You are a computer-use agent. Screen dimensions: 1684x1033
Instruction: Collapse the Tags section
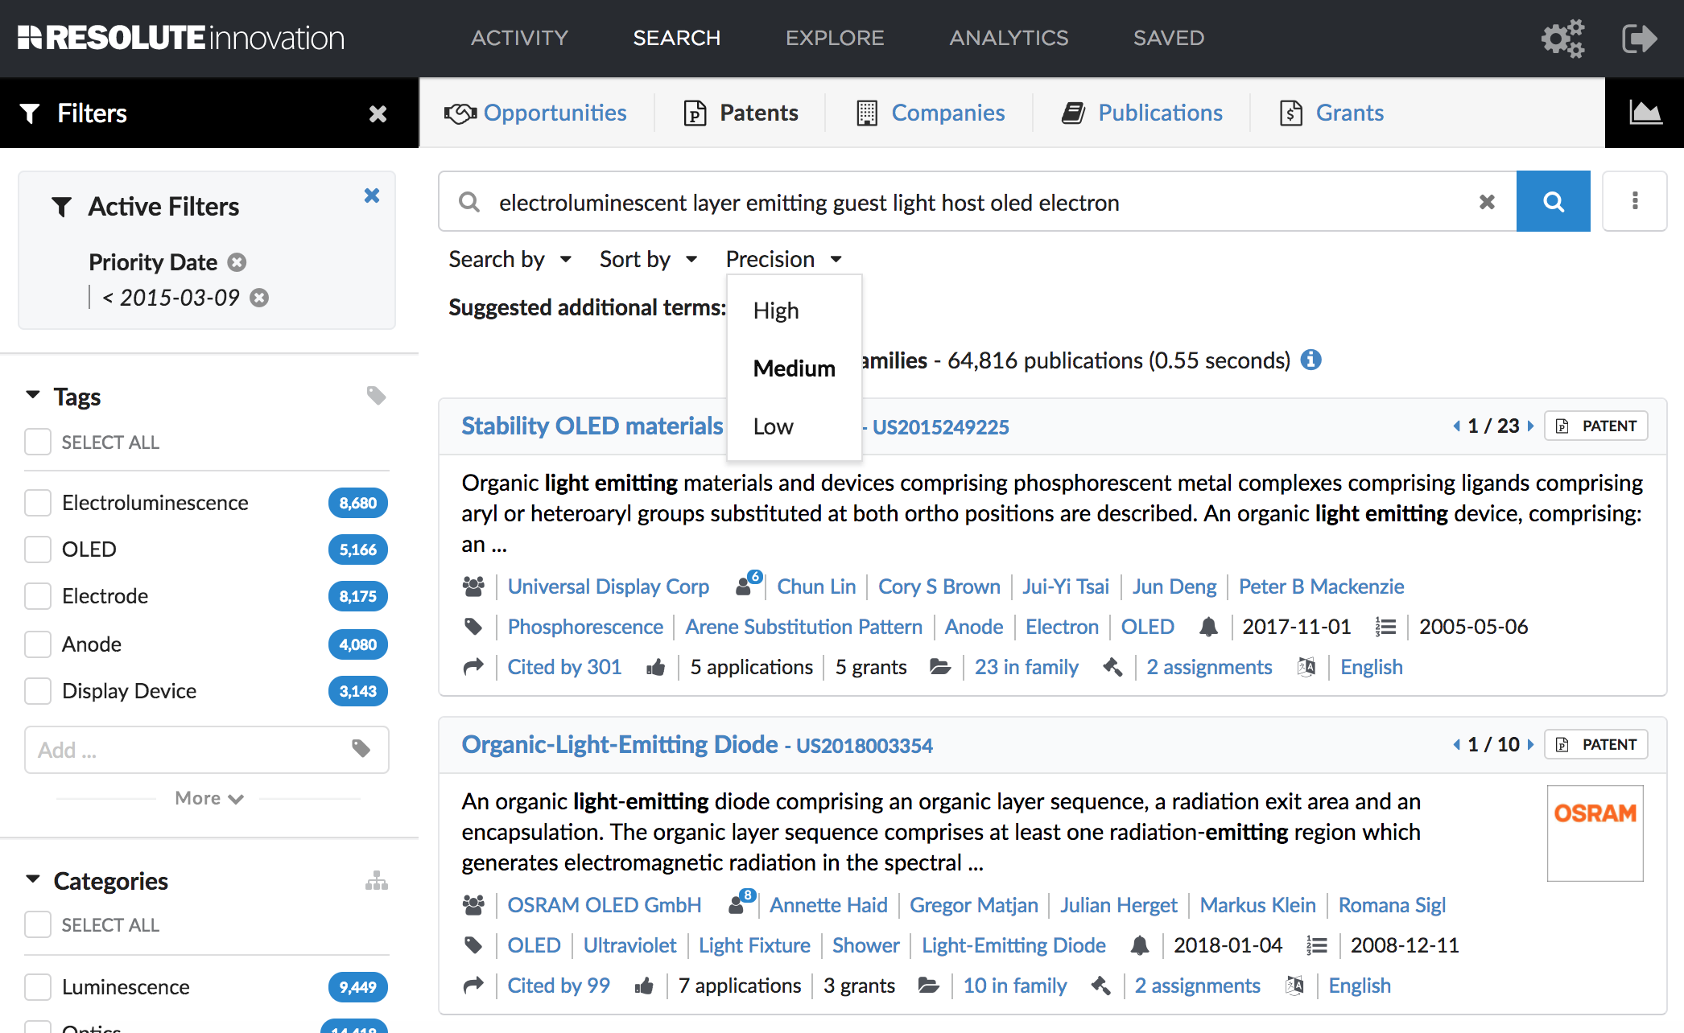[x=33, y=395]
